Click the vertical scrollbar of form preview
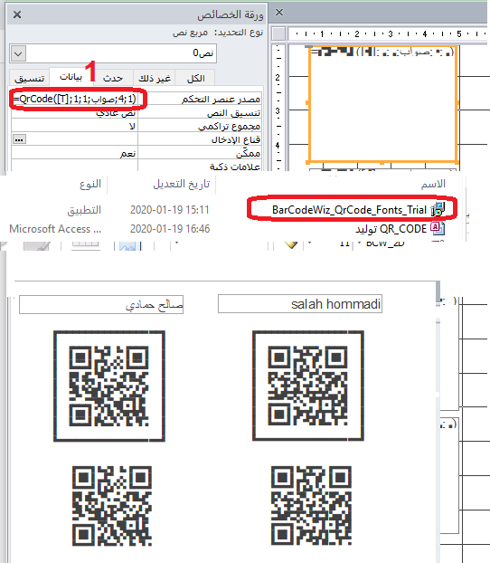This screenshot has height=563, width=490. pyautogui.click(x=438, y=420)
